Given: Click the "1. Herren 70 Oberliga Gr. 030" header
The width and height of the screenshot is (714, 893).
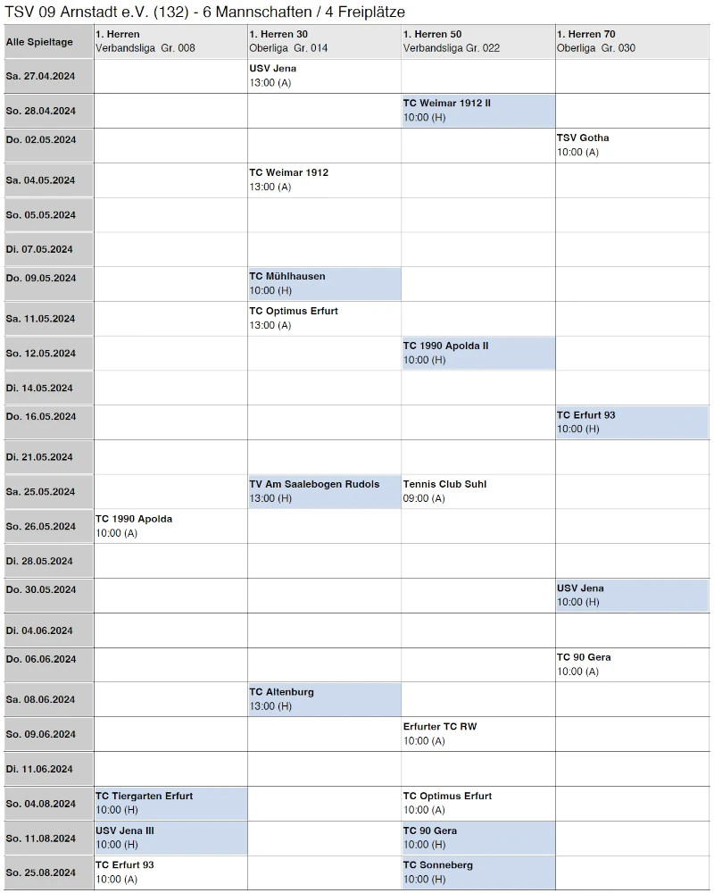Looking at the screenshot, I should [632, 41].
